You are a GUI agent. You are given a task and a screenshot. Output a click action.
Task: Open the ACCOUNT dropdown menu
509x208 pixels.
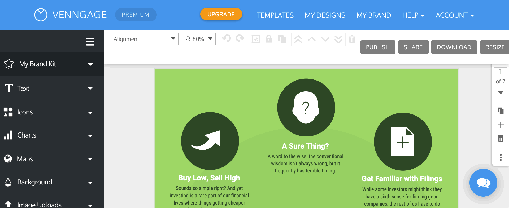point(455,15)
